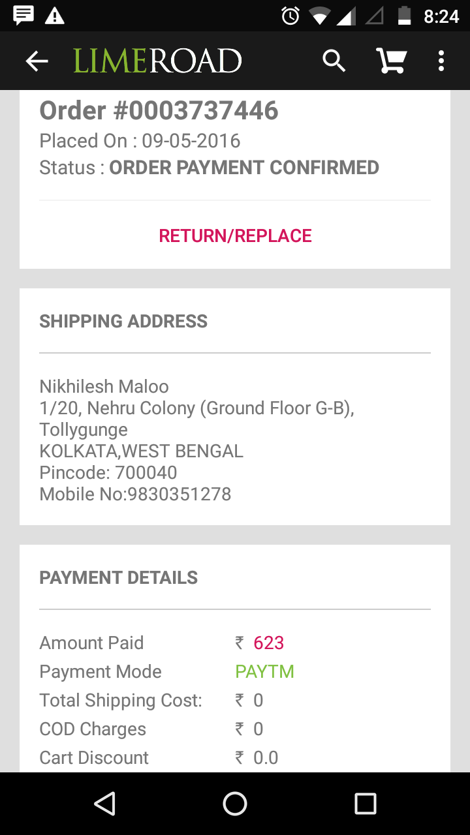Open the shopping cart icon
The image size is (470, 835).
click(x=391, y=61)
